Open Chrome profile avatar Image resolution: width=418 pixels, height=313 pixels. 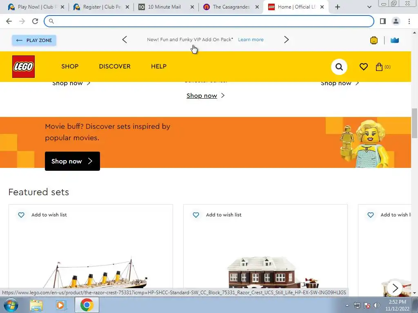pos(396,21)
